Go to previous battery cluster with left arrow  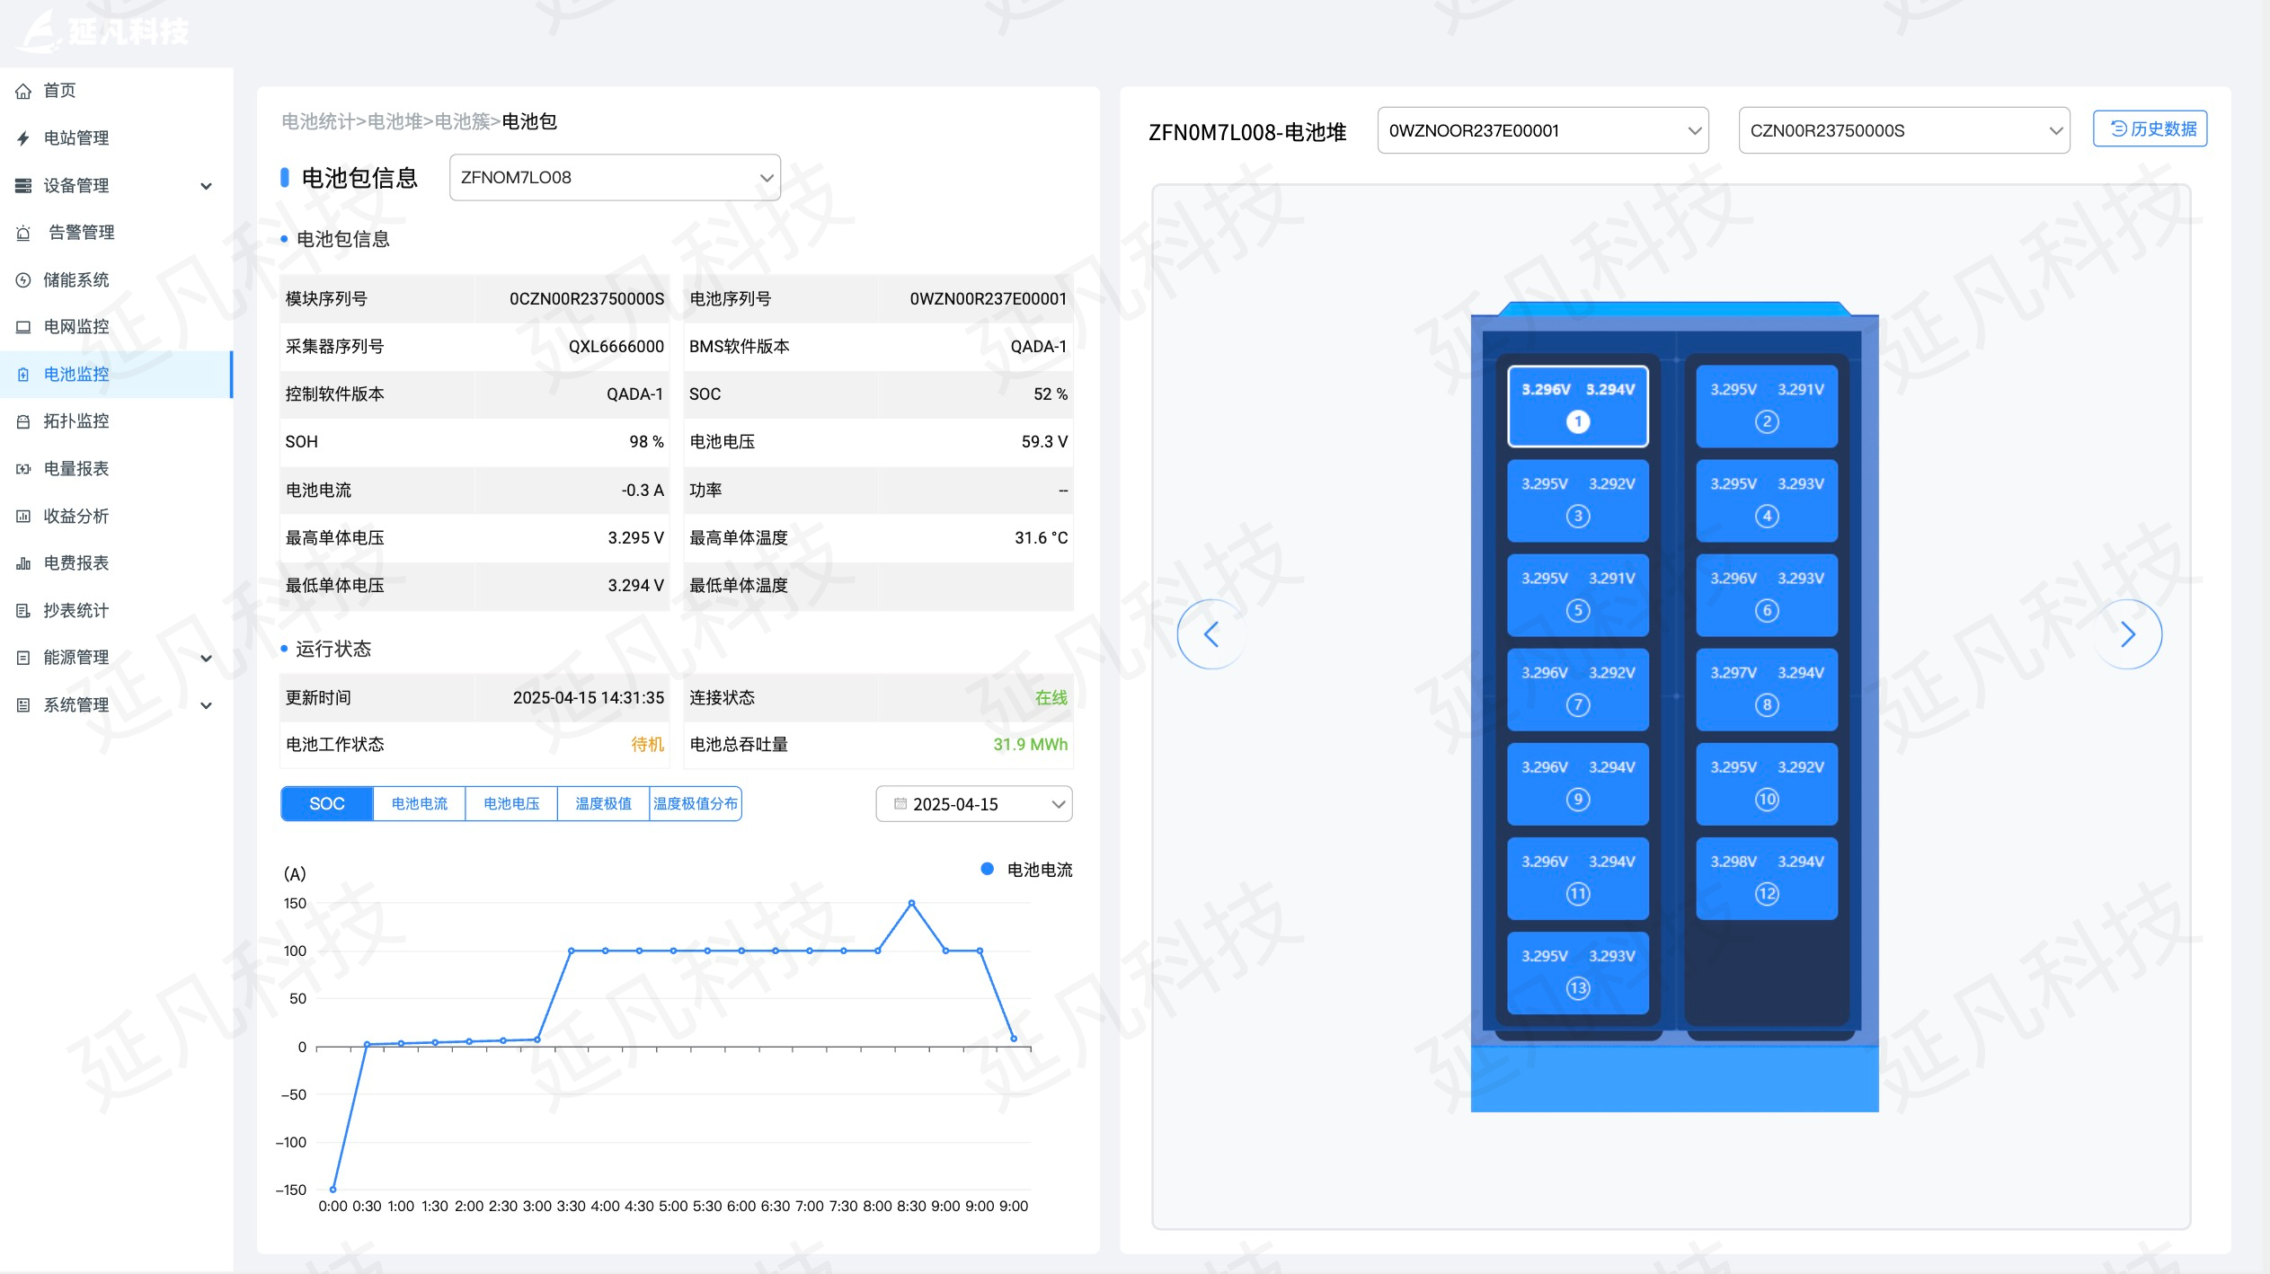pyautogui.click(x=1211, y=634)
